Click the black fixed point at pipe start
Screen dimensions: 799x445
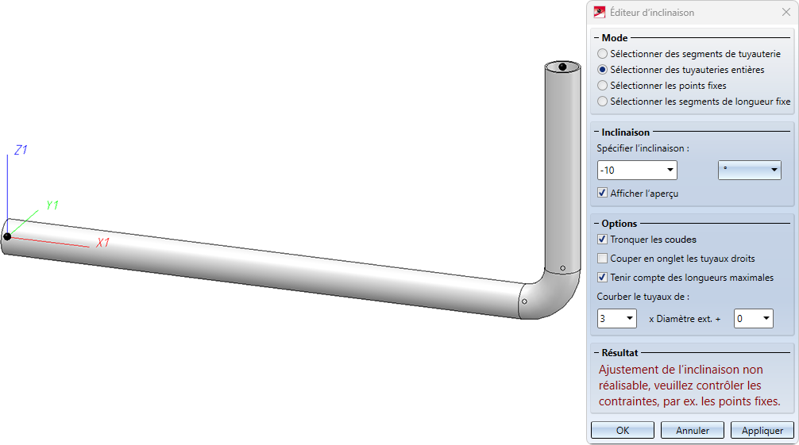7,236
